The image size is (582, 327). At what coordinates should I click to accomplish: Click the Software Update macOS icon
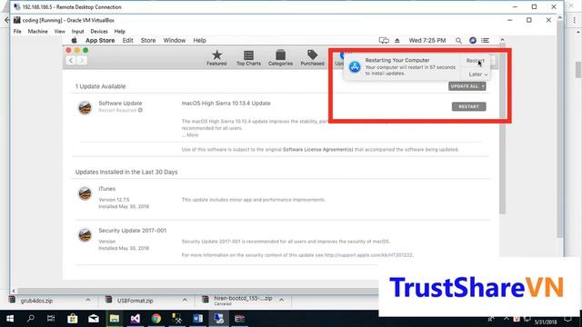point(85,107)
